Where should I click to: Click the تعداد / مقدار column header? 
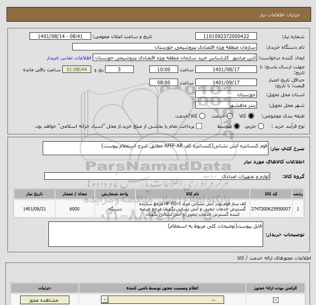pyautogui.click(x=75, y=194)
